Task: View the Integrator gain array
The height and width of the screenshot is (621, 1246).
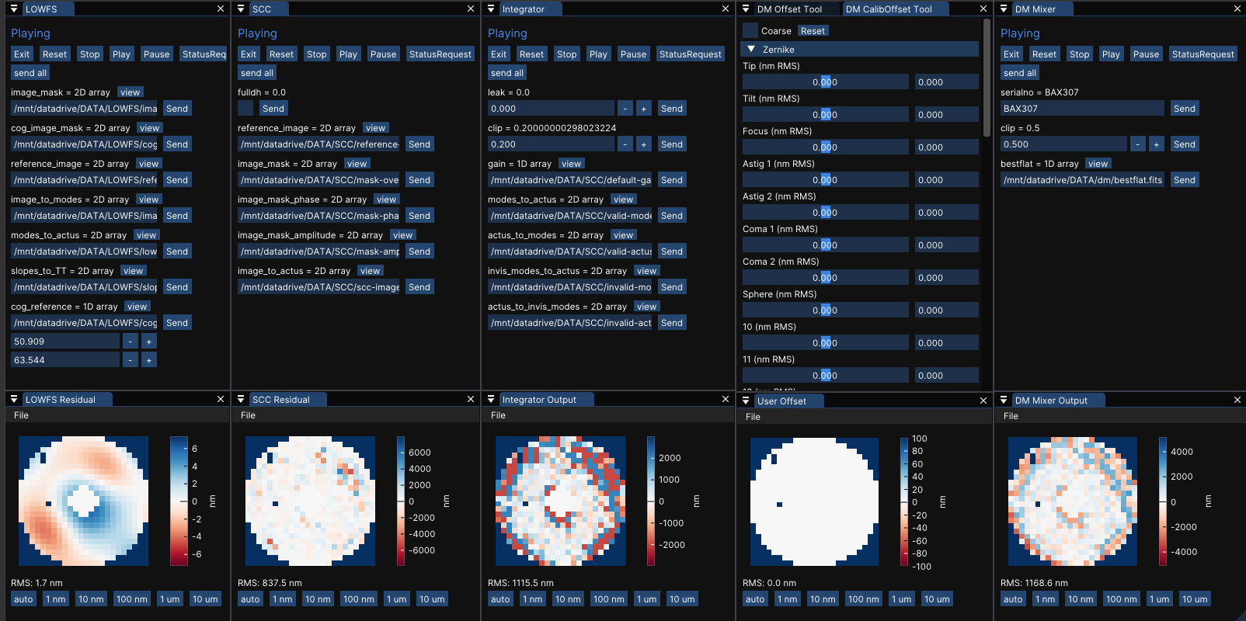Action: [x=572, y=164]
